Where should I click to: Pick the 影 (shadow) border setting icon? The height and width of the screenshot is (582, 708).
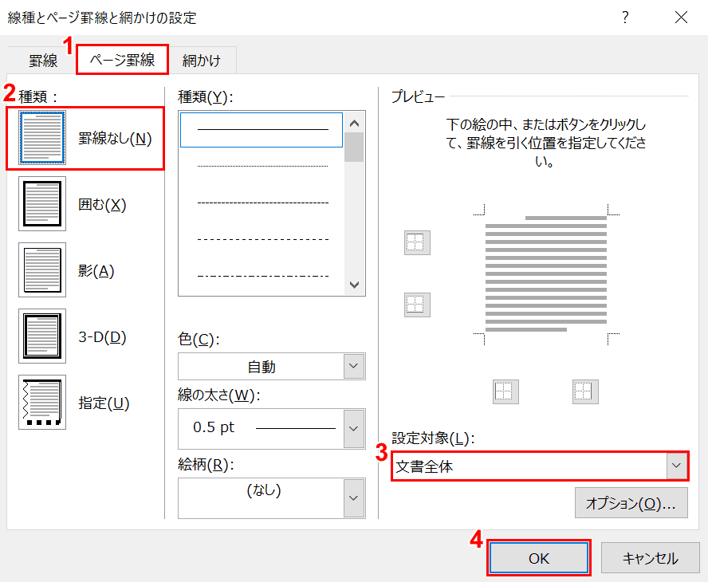coord(42,270)
